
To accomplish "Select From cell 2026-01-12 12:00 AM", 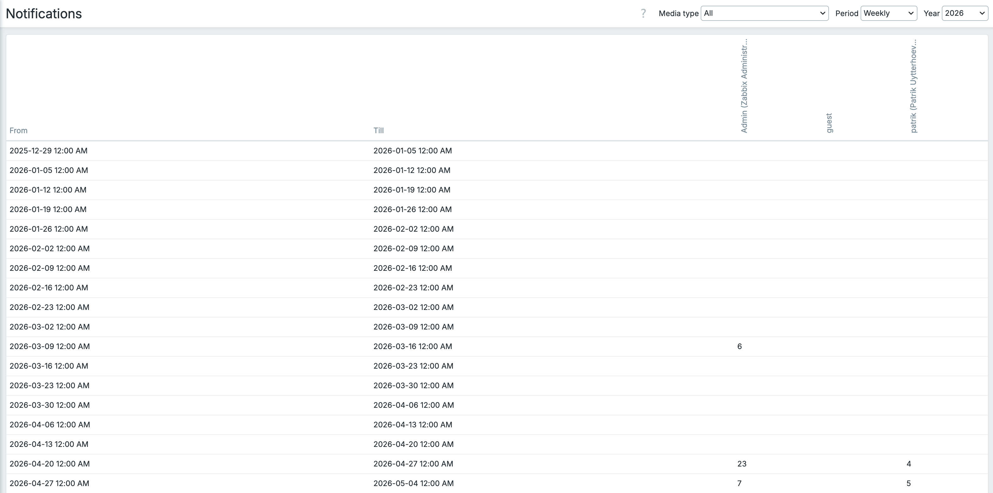I will [48, 190].
